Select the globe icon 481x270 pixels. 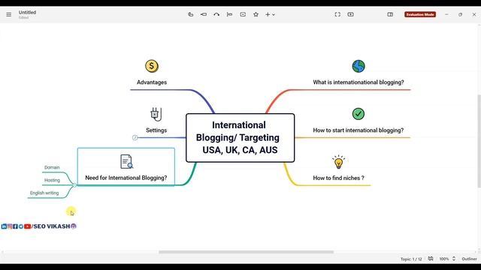coord(358,66)
